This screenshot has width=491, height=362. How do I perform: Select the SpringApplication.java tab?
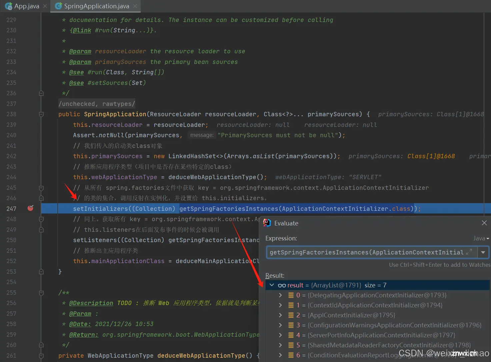96,6
